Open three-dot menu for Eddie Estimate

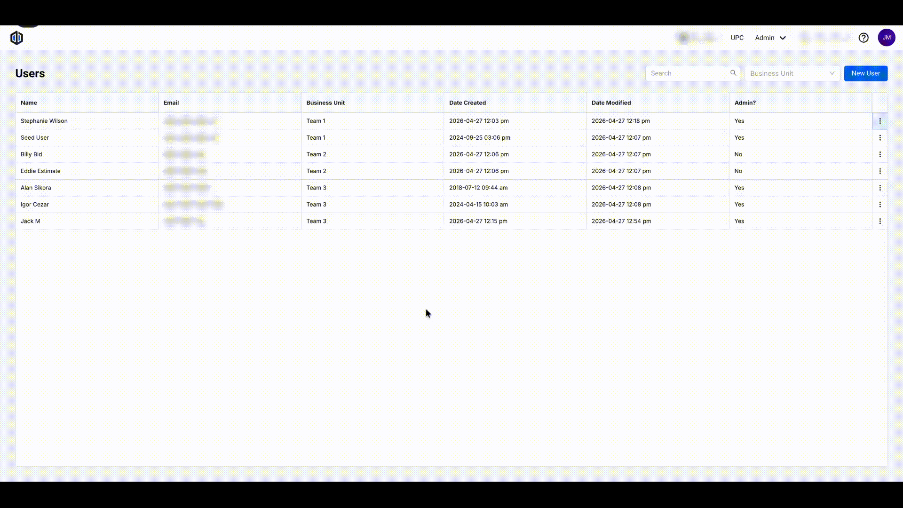(880, 171)
